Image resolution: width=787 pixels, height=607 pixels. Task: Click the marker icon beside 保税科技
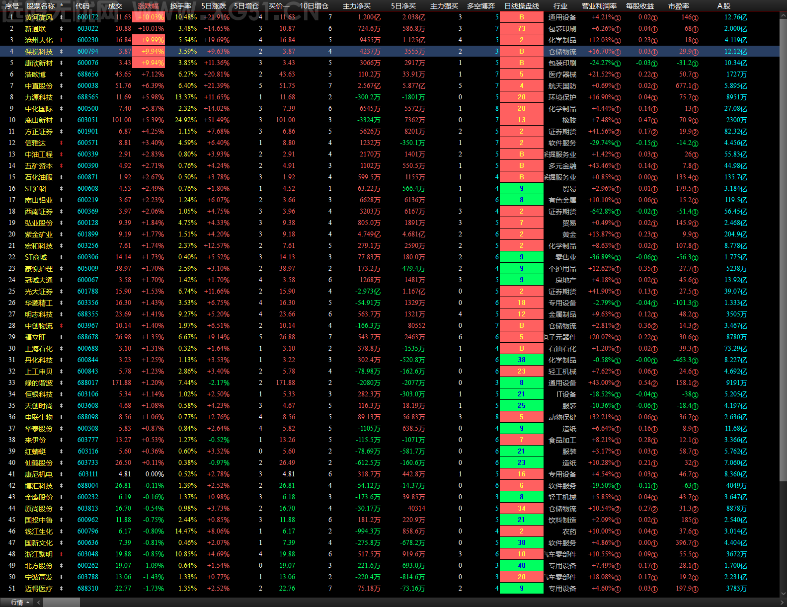tap(62, 52)
